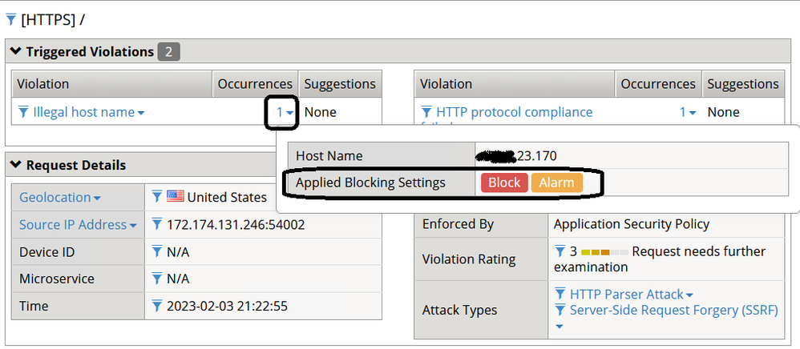Click filter icon beside source IP address value
800x349 pixels.
pyautogui.click(x=157, y=225)
